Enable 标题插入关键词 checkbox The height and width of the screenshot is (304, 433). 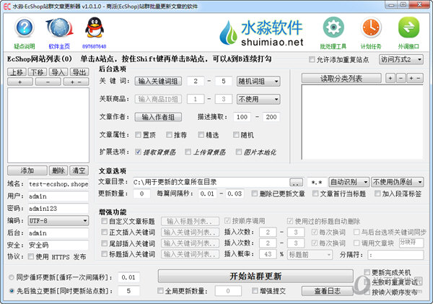pos(104,253)
